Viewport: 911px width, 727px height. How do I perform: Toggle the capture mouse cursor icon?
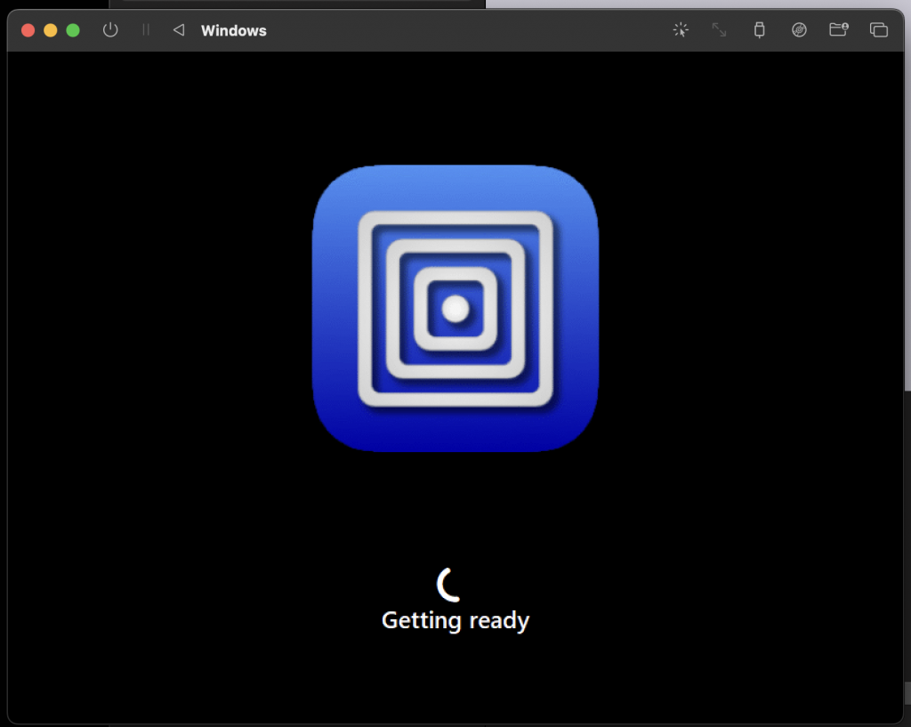click(x=681, y=30)
